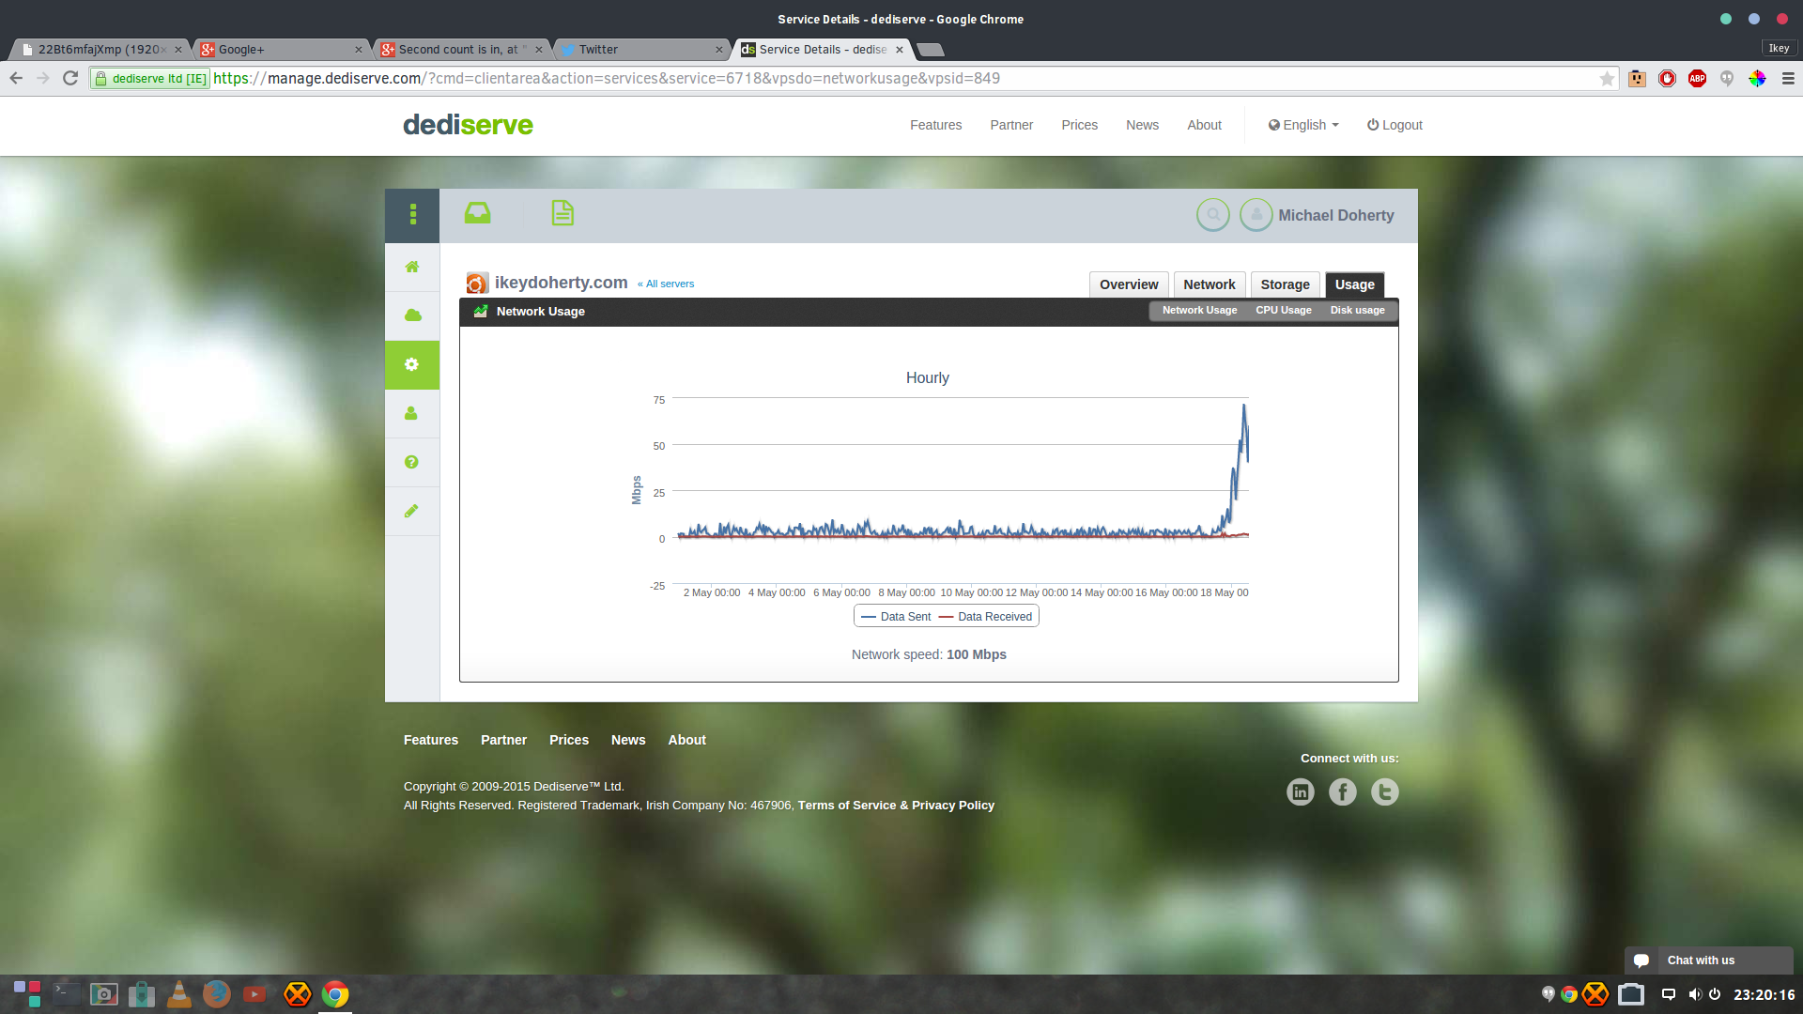
Task: Click the LinkedIn social icon
Action: pos(1301,792)
